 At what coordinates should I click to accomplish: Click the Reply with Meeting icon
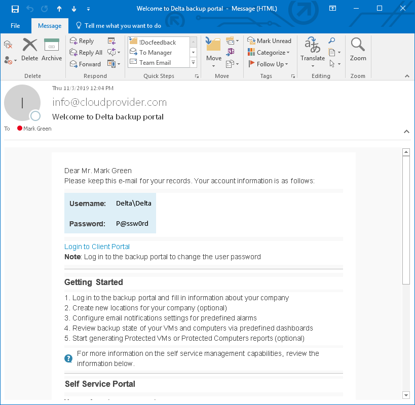point(111,40)
